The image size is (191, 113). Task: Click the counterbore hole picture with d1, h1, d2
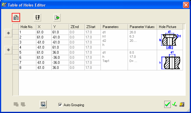click(170, 40)
